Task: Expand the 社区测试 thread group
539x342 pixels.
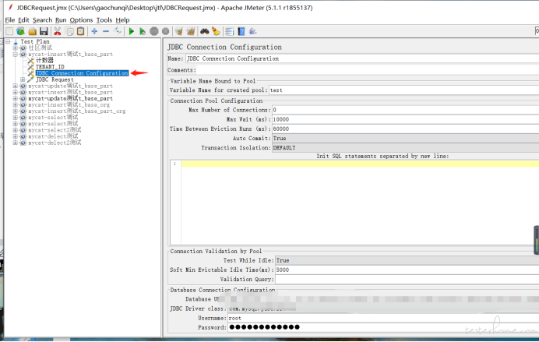Action: 15,48
